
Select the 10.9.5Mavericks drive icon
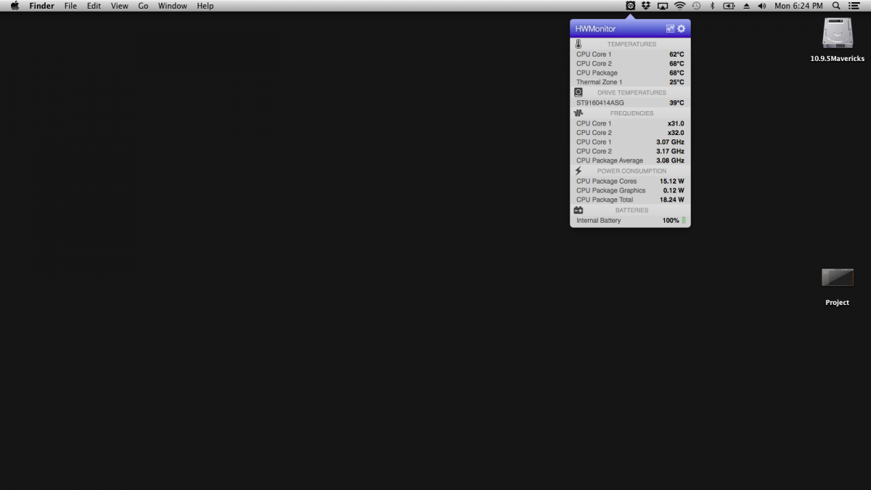pyautogui.click(x=837, y=35)
